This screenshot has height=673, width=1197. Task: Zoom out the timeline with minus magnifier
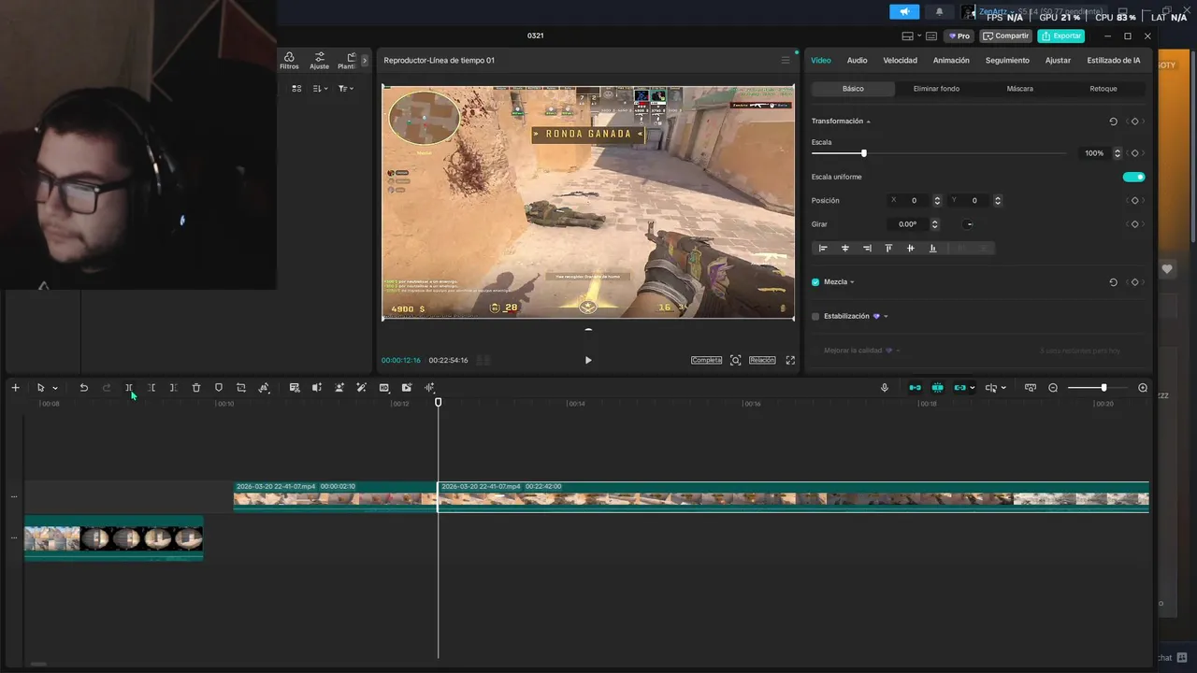click(1053, 388)
